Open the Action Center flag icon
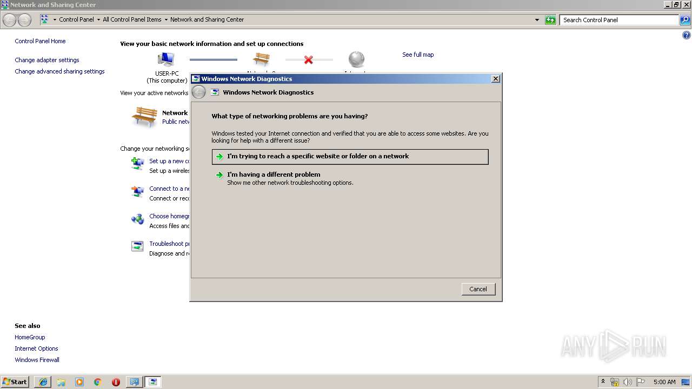692x389 pixels. (641, 382)
